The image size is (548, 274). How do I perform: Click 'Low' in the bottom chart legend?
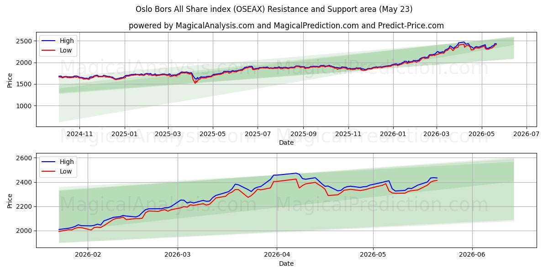(66, 171)
